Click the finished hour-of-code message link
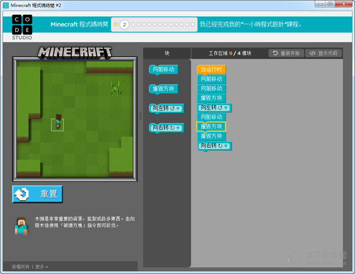 click(251, 24)
